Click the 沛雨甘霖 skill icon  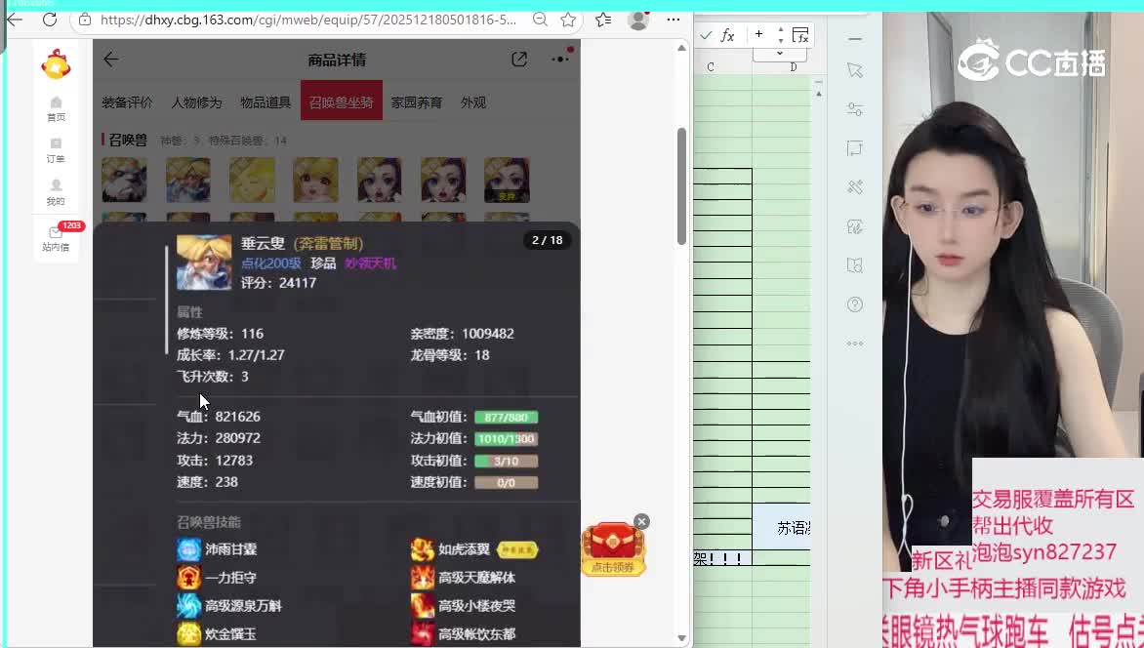coord(189,549)
